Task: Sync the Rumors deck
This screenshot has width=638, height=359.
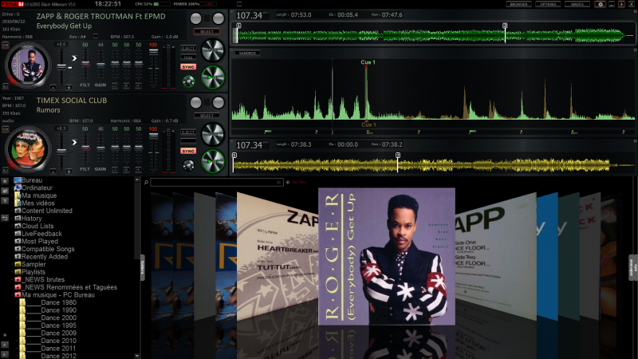Action: pyautogui.click(x=188, y=151)
